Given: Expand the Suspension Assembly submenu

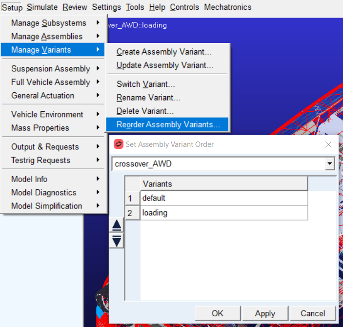Looking at the screenshot, I should point(54,69).
